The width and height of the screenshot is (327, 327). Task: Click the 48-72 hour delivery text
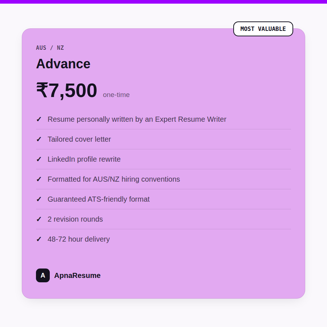(78, 239)
